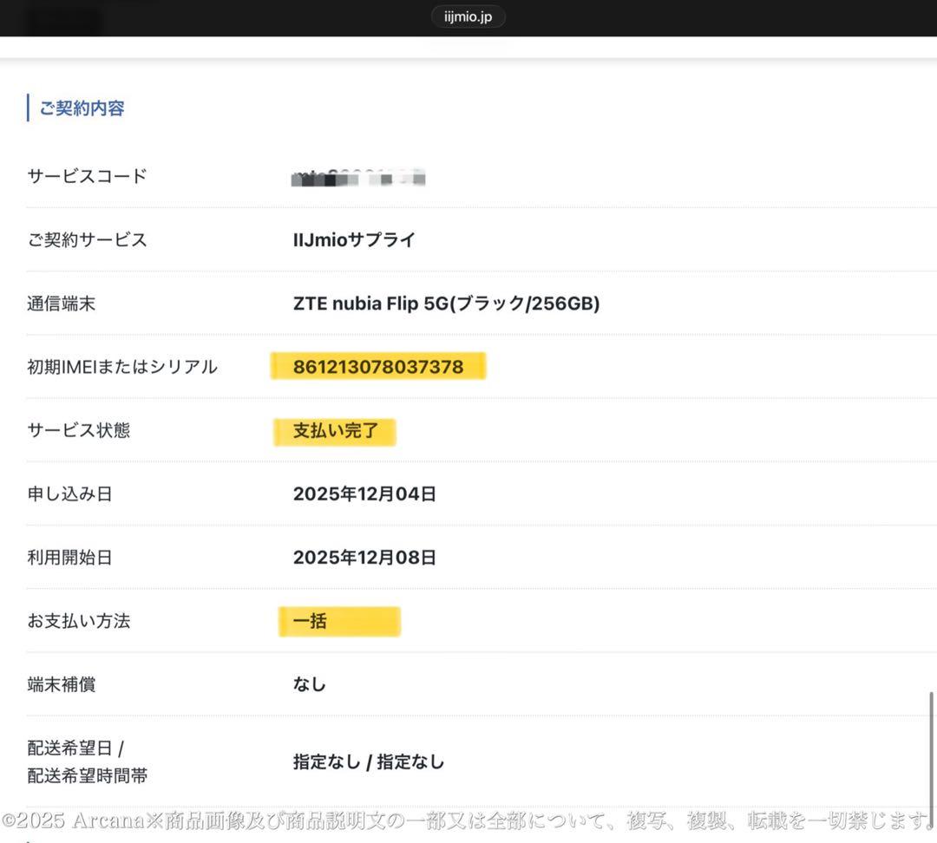The width and height of the screenshot is (937, 843).
Task: Click the 端末補償 なし value
Action: 309,683
